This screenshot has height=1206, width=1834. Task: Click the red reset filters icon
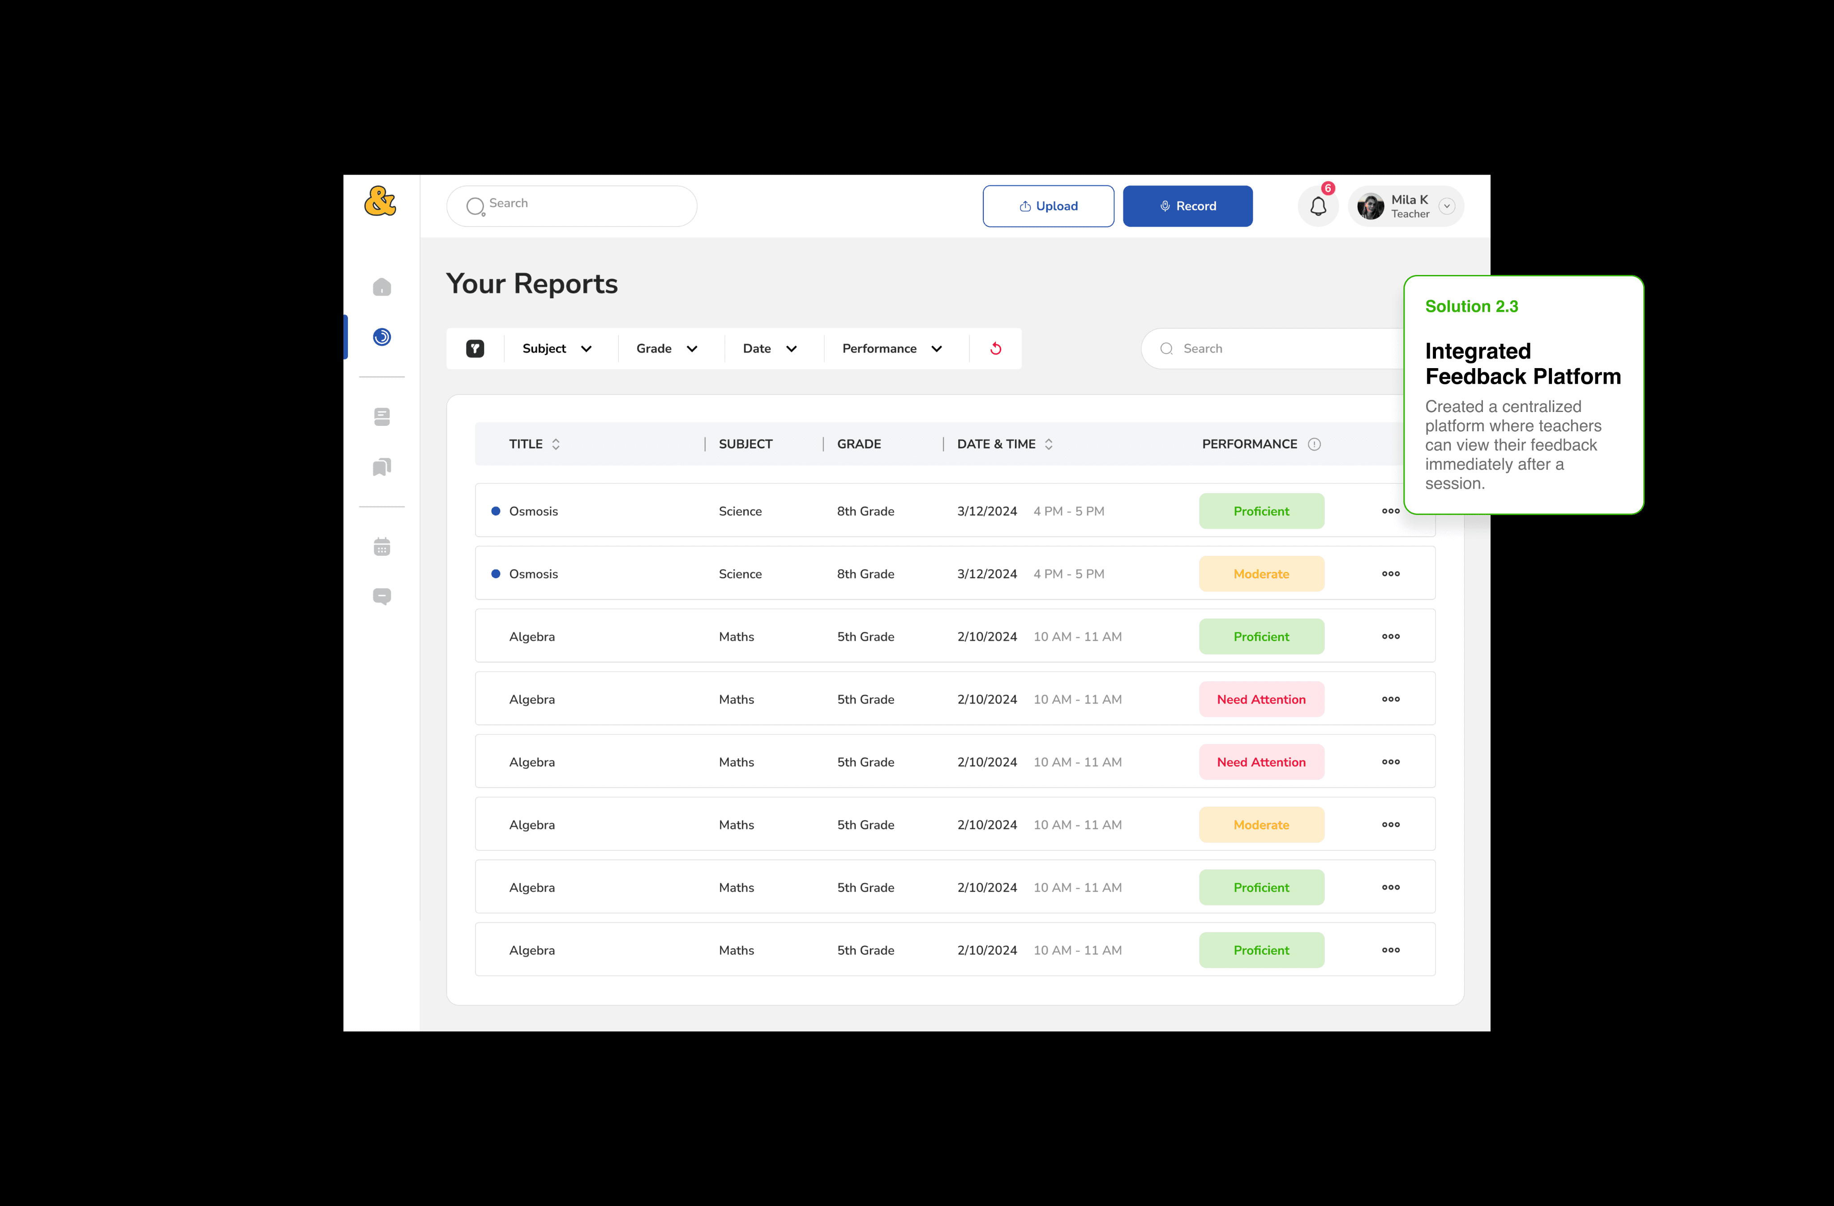(x=996, y=348)
